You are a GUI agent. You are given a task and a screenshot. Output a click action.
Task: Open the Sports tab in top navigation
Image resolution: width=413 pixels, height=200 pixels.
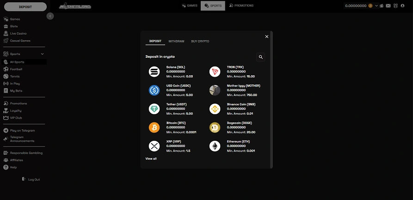(213, 6)
